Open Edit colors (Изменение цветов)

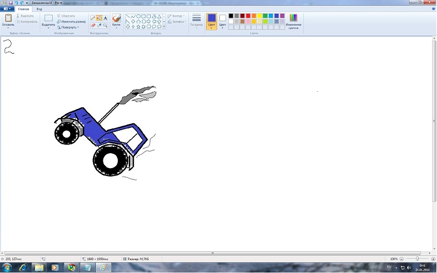[x=293, y=21]
